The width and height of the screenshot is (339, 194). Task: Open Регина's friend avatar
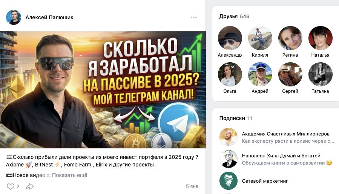(x=290, y=38)
